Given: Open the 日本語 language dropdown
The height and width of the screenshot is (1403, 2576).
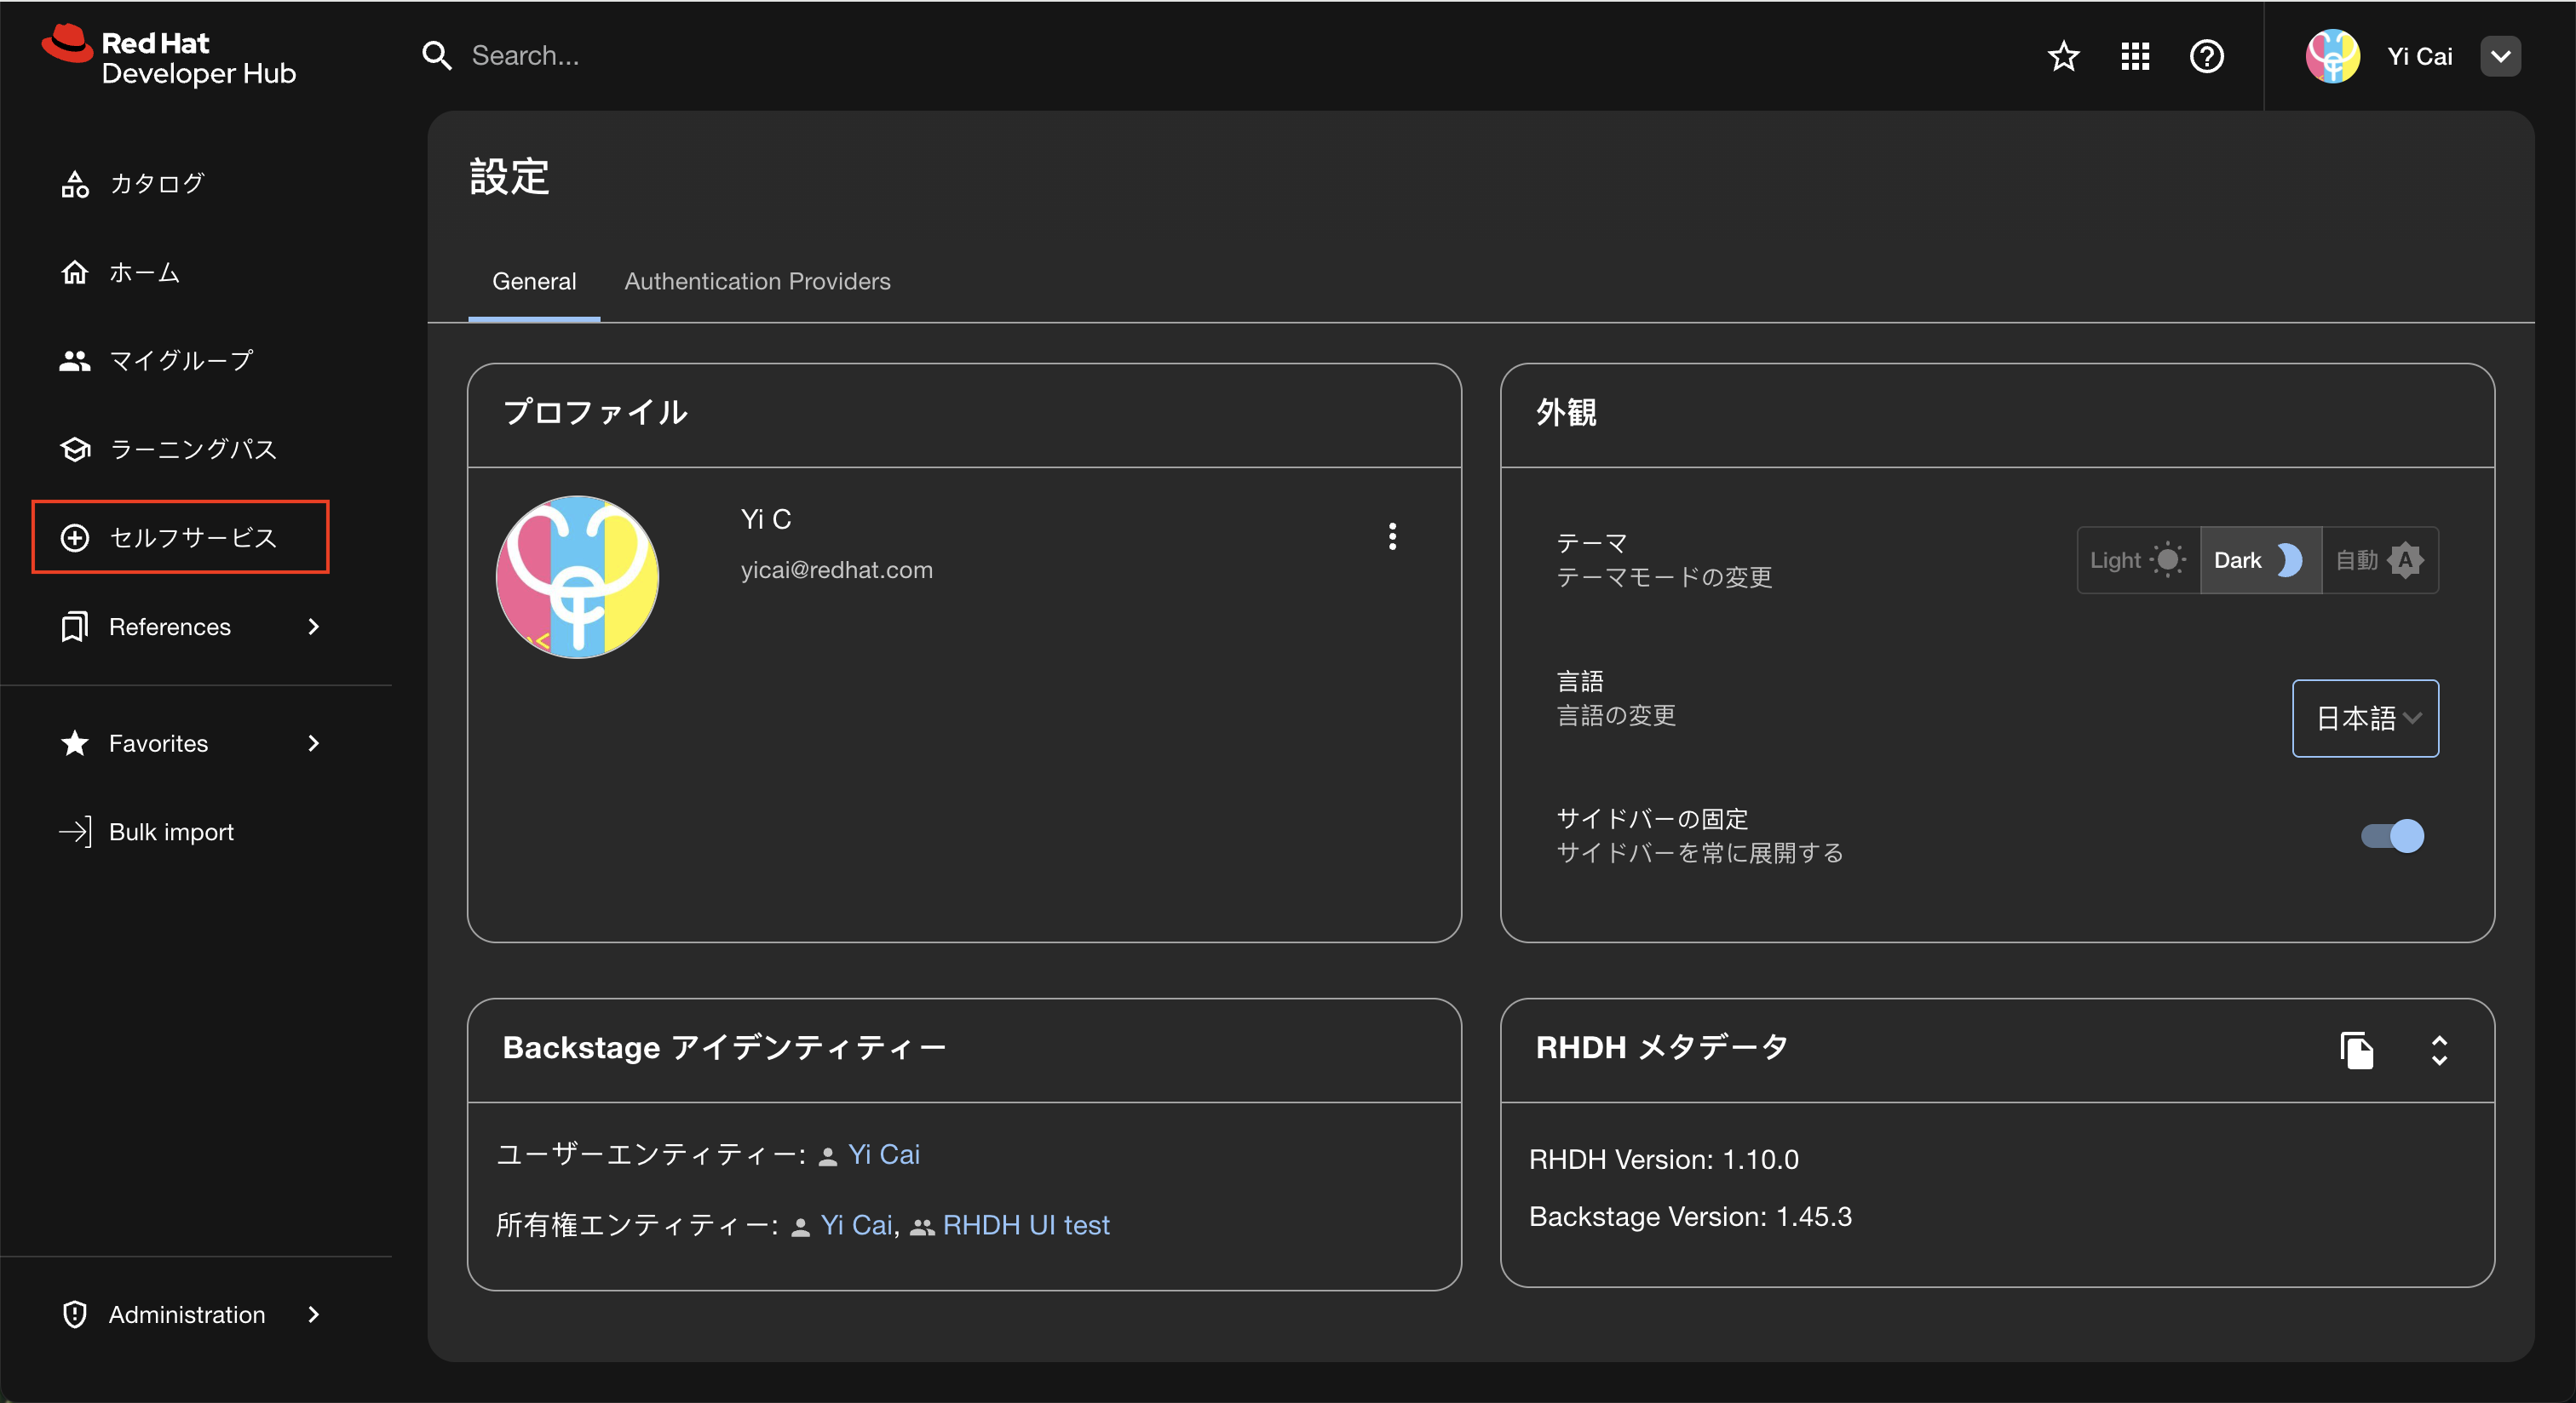Looking at the screenshot, I should (x=2365, y=719).
